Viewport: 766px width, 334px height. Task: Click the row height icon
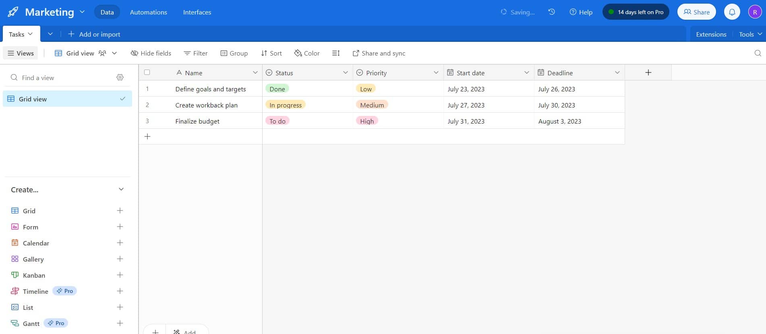coord(336,53)
